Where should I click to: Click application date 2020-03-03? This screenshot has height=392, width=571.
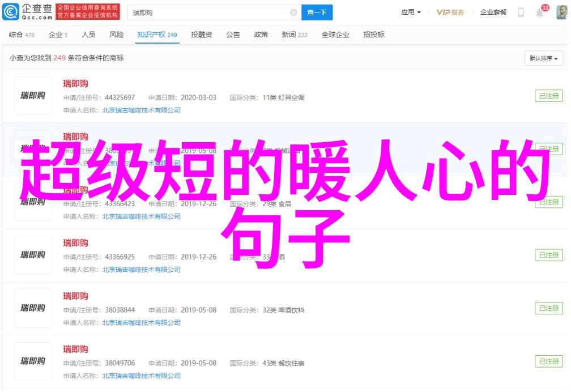pyautogui.click(x=198, y=97)
